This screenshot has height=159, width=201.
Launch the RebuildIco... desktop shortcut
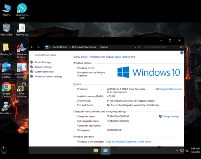[6, 108]
